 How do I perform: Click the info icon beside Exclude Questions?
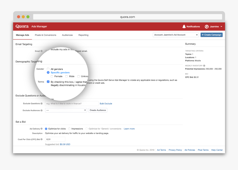(x=42, y=104)
